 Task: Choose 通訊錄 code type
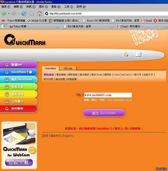(107, 75)
